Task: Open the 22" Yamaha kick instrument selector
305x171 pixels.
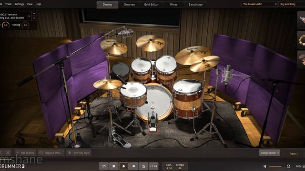Action: [x=15, y=16]
